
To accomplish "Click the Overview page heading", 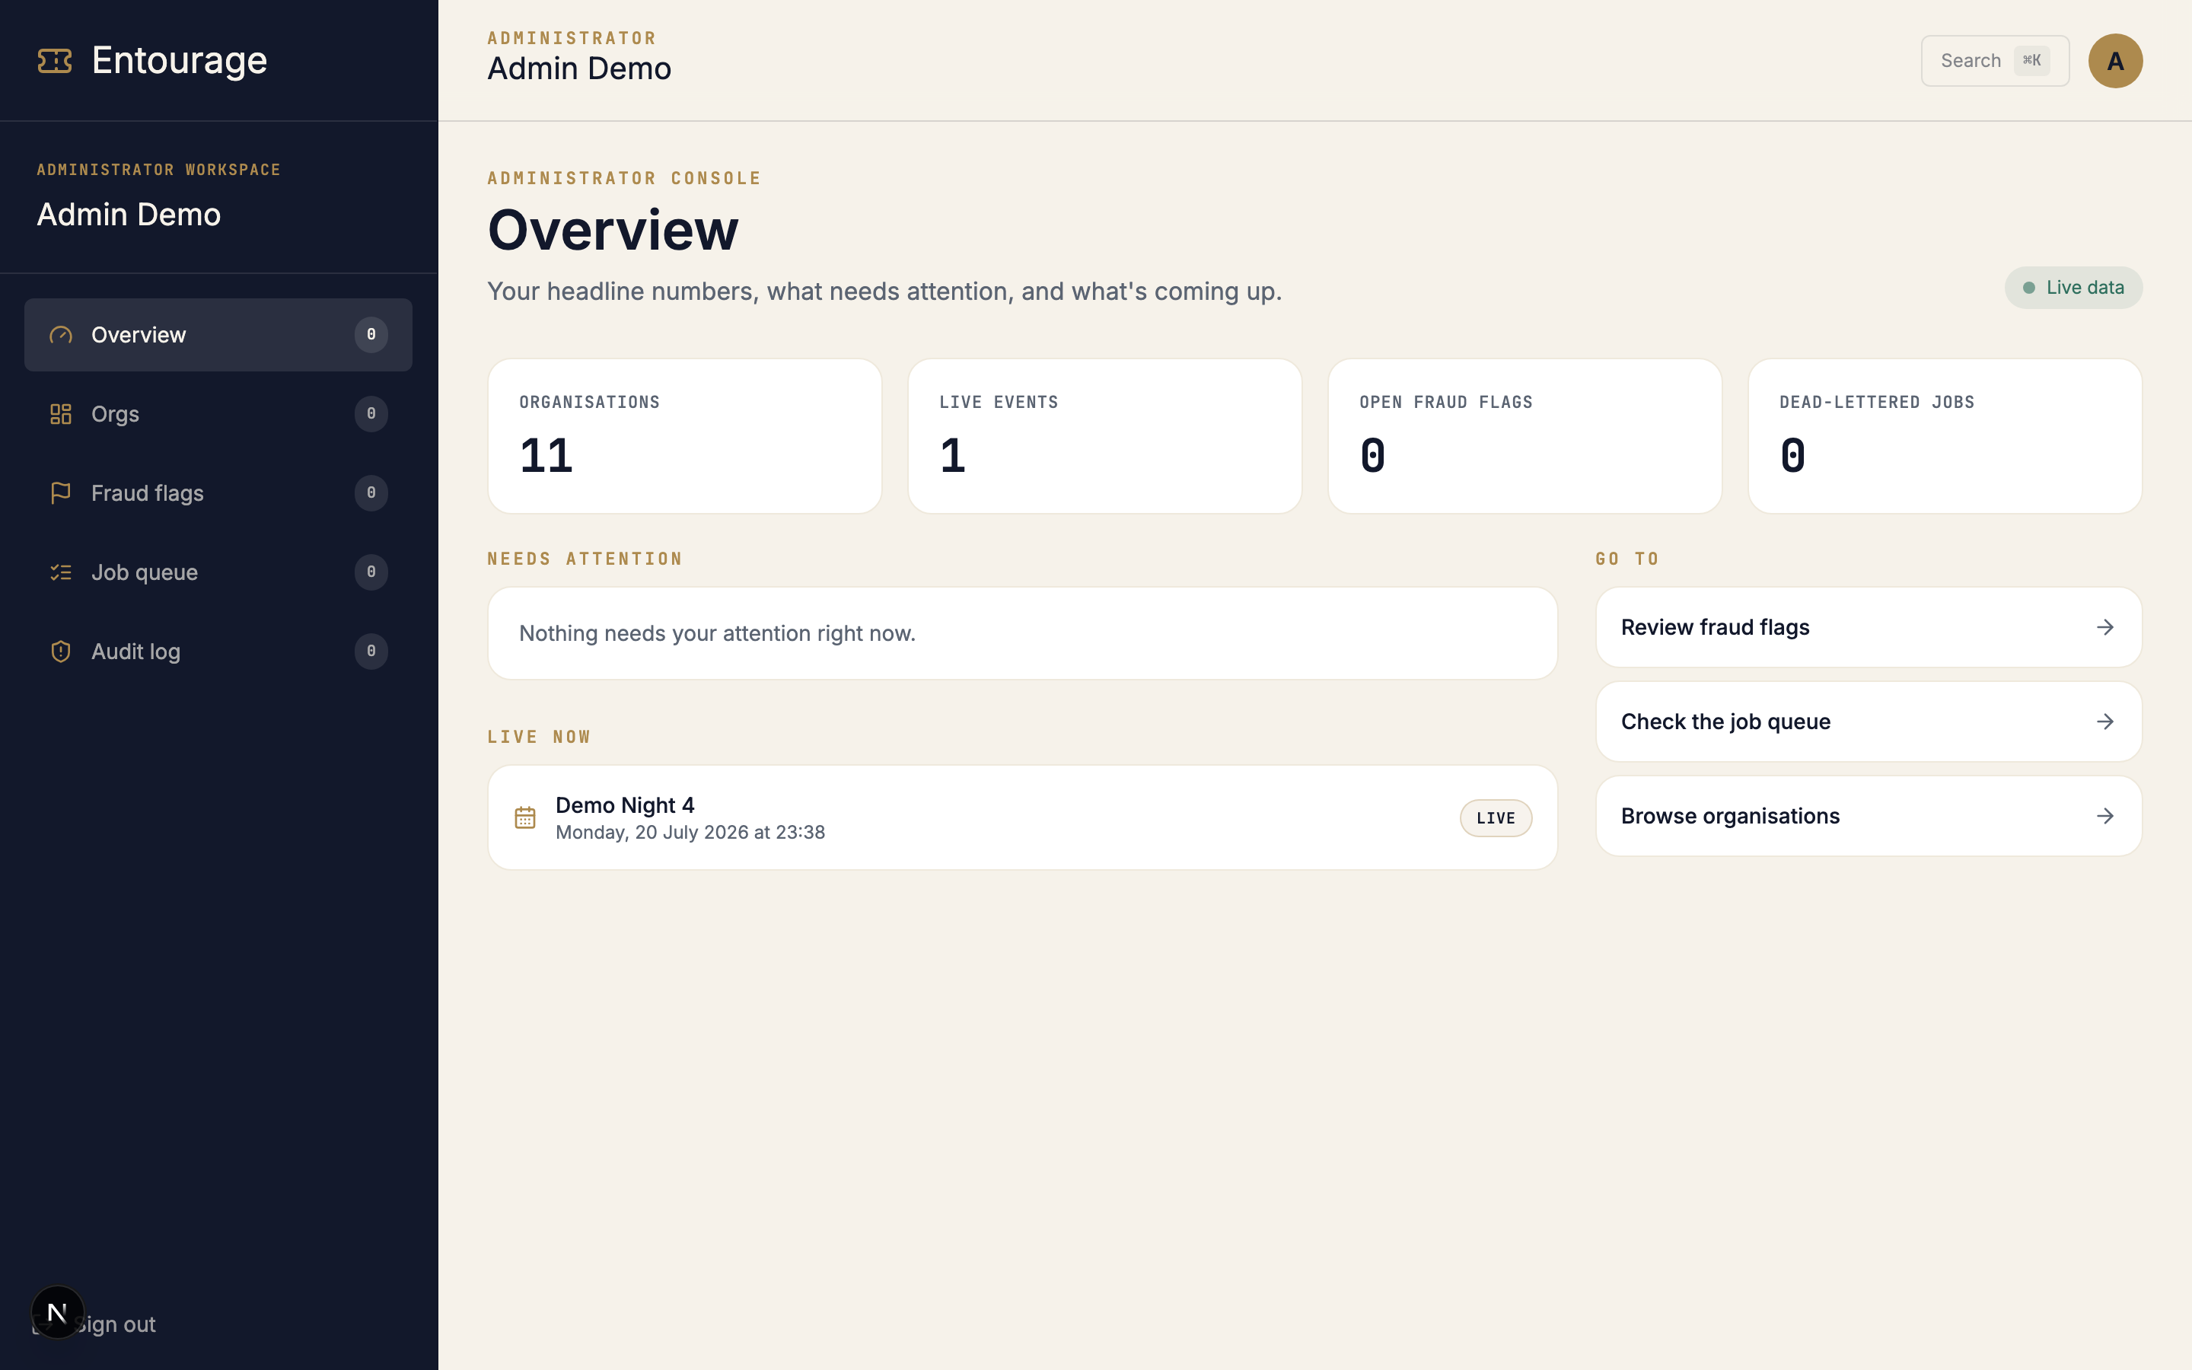I will click(613, 230).
